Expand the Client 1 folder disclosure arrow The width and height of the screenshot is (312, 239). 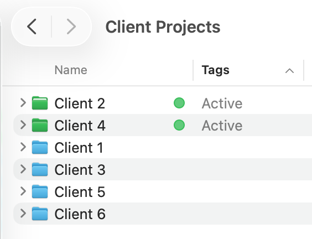point(23,147)
